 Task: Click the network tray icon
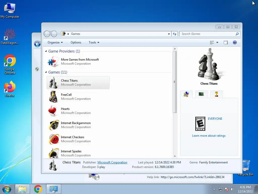[x=220, y=189]
